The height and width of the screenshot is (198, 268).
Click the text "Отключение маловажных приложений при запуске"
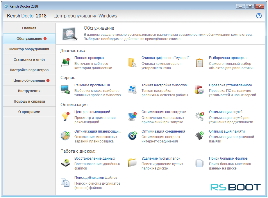pos(163,120)
